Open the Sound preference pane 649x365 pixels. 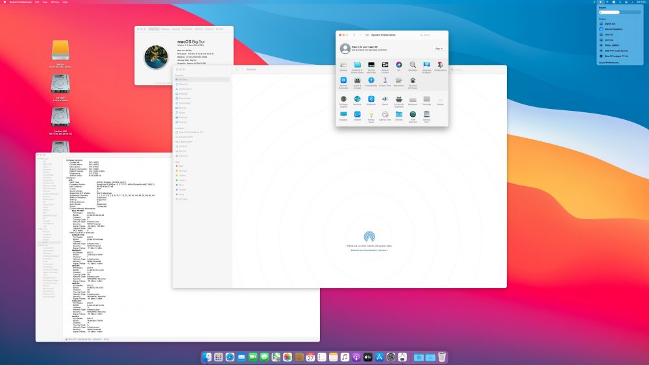(385, 101)
